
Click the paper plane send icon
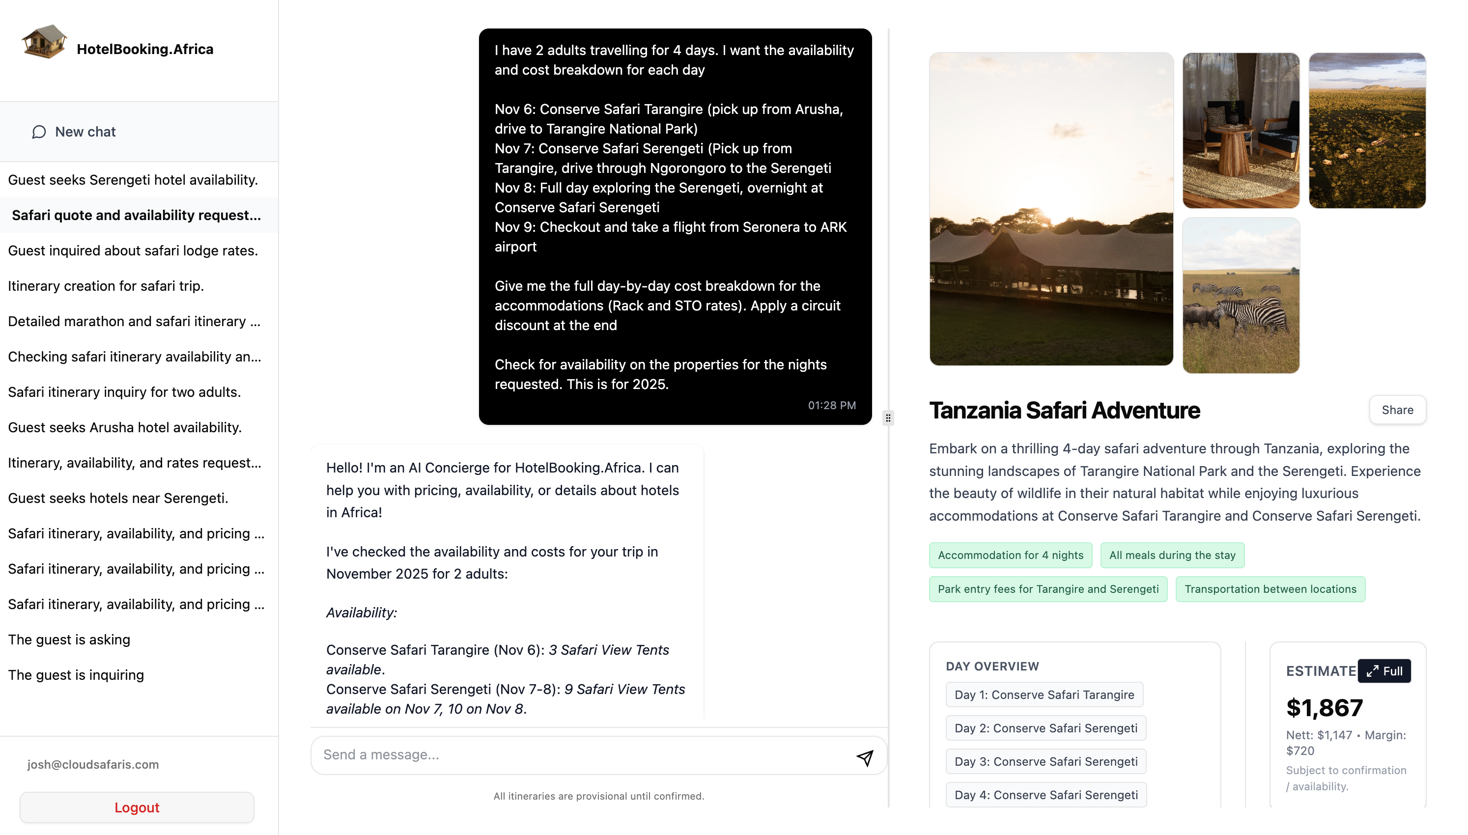click(865, 757)
